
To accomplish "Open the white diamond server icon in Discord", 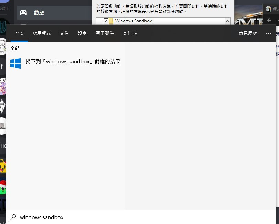I will point(3,106).
